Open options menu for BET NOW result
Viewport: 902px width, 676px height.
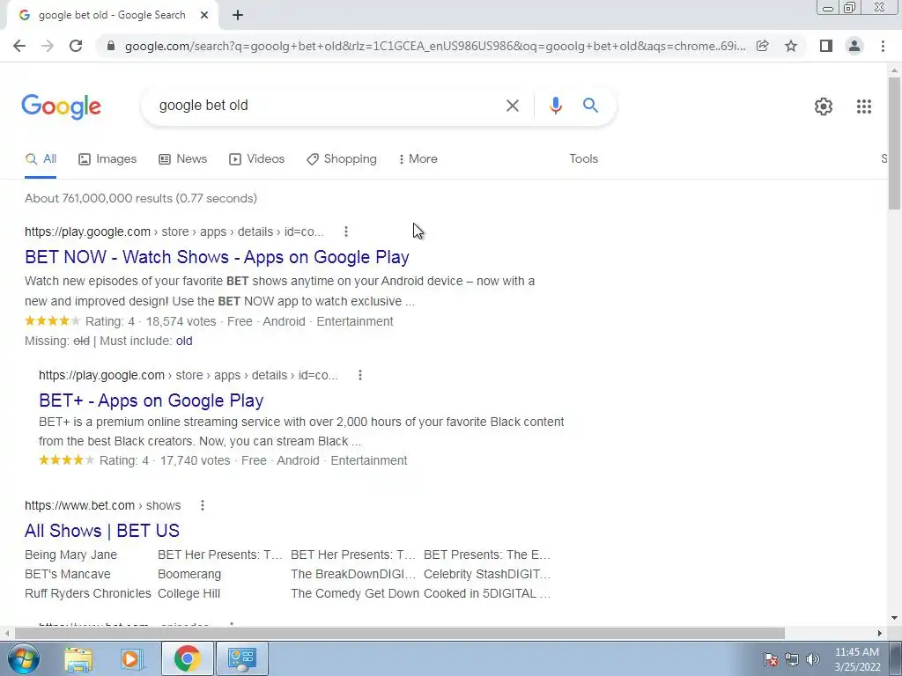(x=345, y=231)
